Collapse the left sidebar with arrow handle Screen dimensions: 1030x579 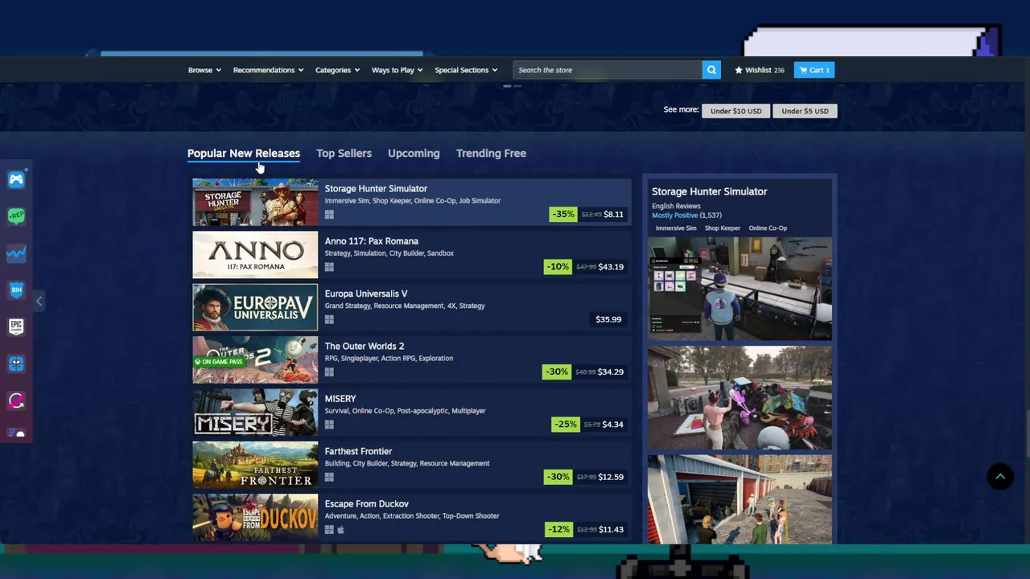[39, 301]
